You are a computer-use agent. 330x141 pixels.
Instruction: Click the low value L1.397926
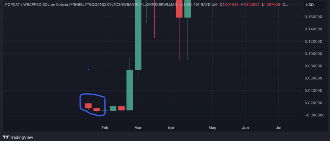(271, 5)
